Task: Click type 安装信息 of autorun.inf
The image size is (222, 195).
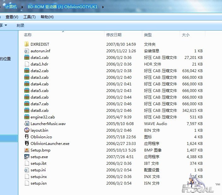Action: coord(152,51)
